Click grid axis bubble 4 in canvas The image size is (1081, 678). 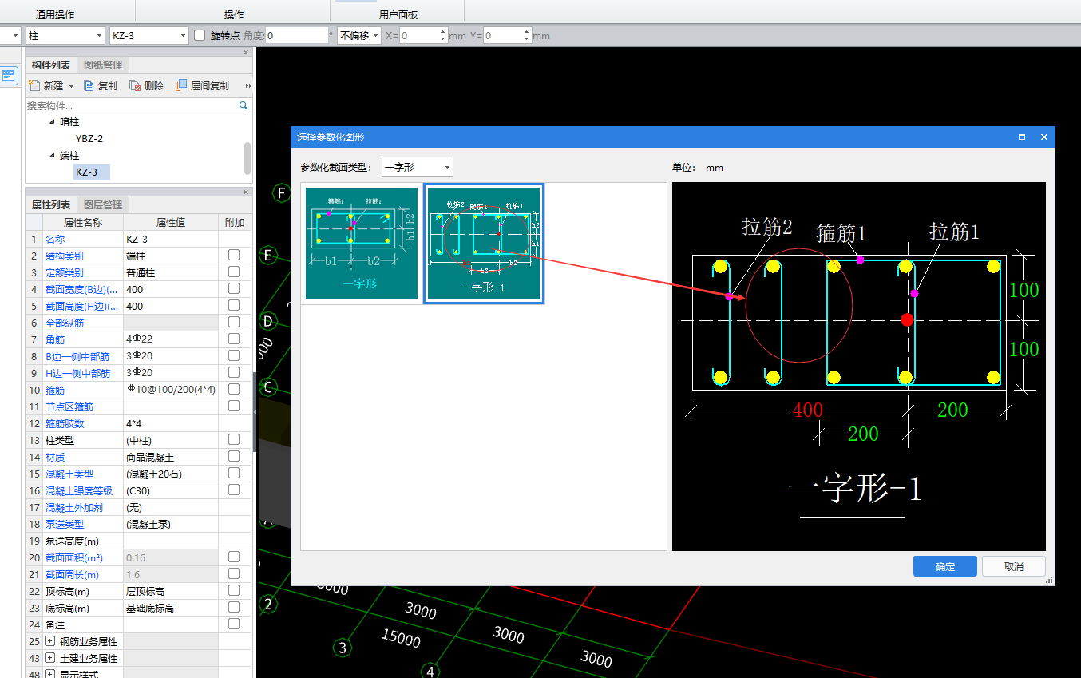(430, 671)
